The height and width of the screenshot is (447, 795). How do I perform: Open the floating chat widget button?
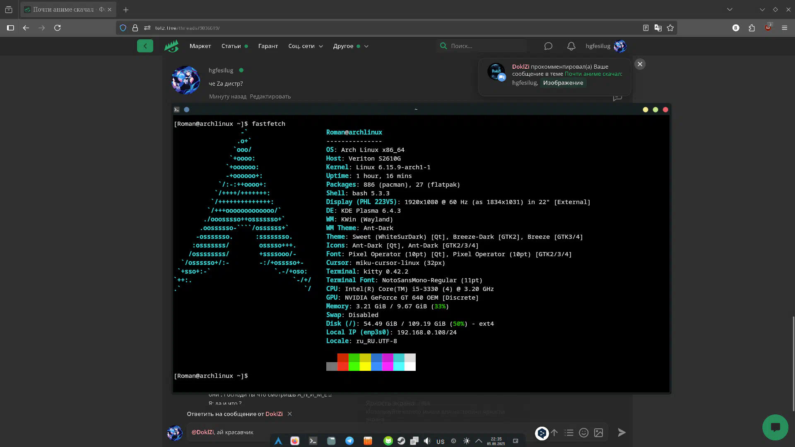click(775, 428)
